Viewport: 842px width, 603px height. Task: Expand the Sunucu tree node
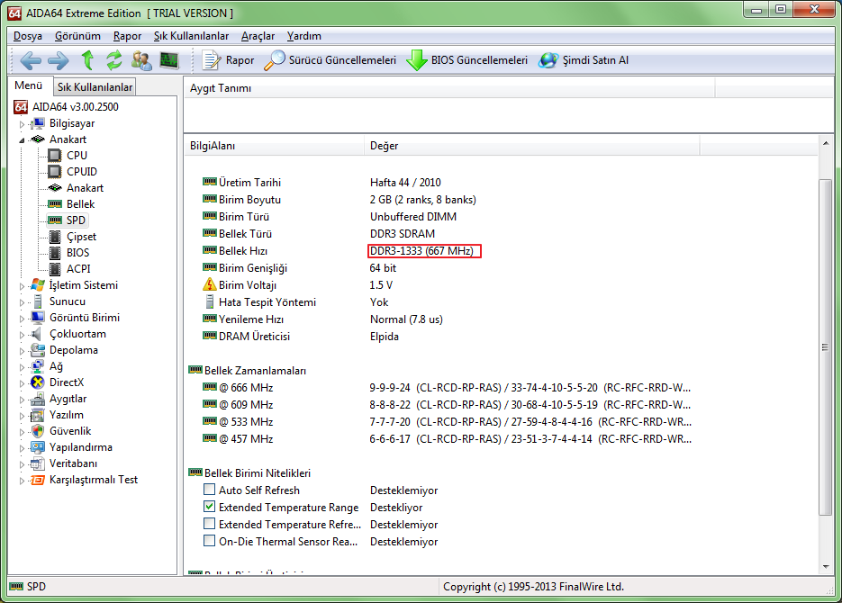pos(22,302)
